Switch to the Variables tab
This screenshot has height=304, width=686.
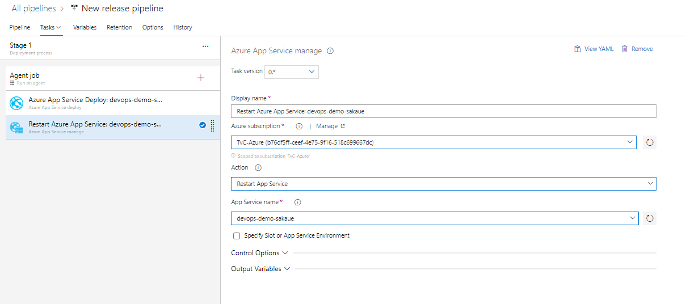(x=85, y=27)
